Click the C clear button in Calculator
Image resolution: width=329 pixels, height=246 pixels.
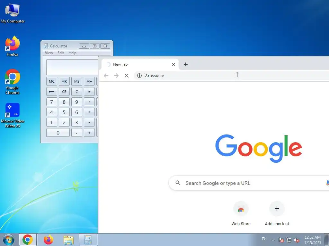click(x=77, y=92)
